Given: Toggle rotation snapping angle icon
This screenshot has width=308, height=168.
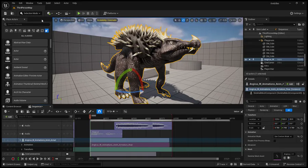Looking at the screenshot, I should point(210,20).
